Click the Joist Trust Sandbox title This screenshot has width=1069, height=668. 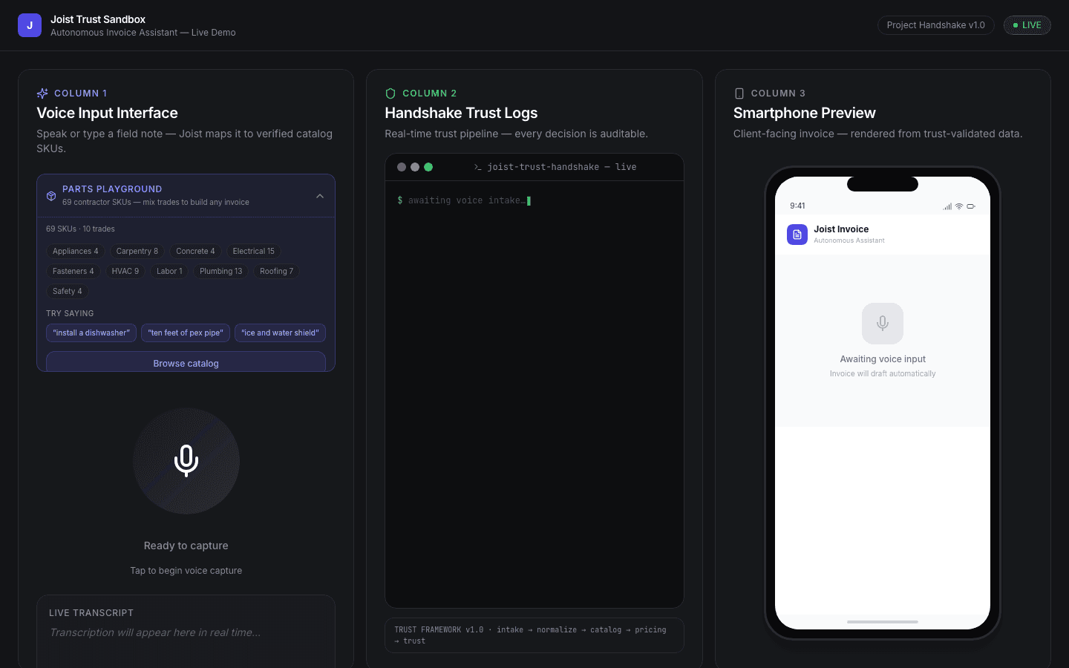(x=98, y=19)
